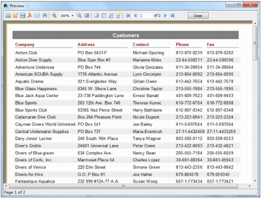Edit page with the pencil icon
This screenshot has width=261, height=199.
pyautogui.click(x=118, y=16)
